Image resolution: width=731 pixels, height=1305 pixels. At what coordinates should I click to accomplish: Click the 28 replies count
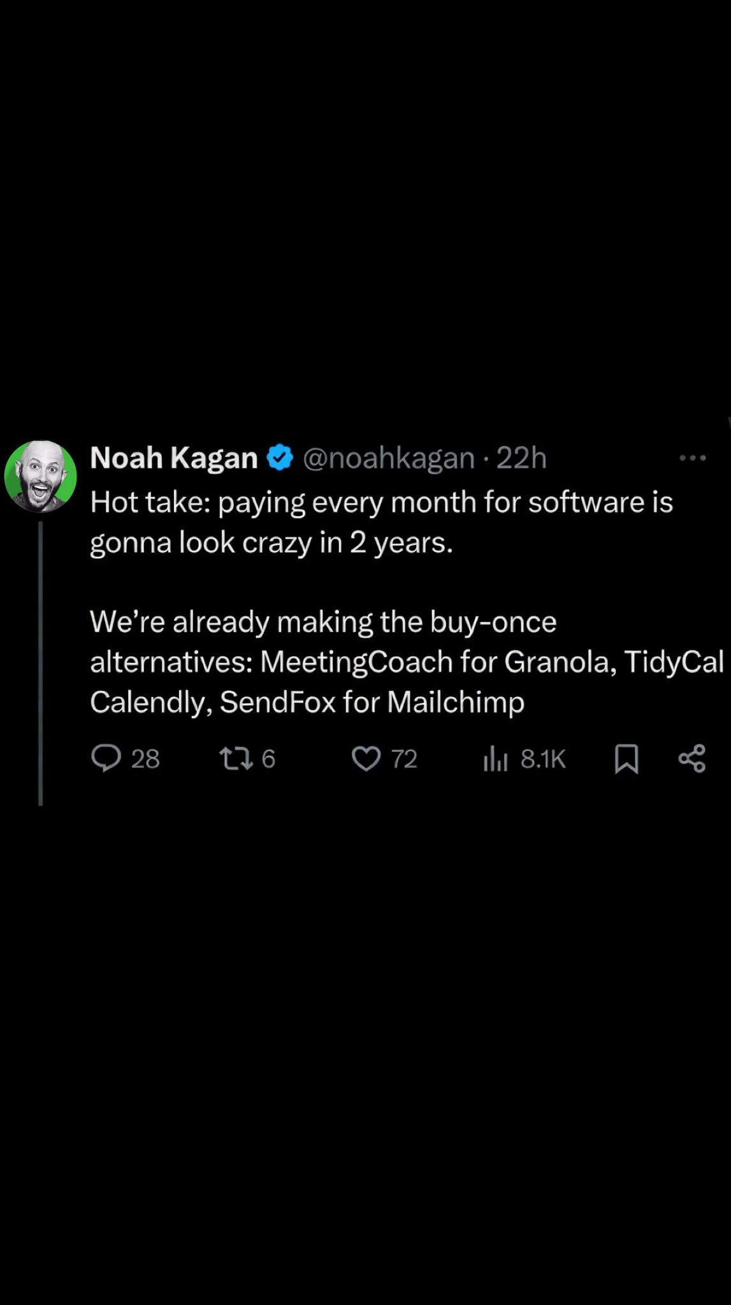pyautogui.click(x=145, y=759)
